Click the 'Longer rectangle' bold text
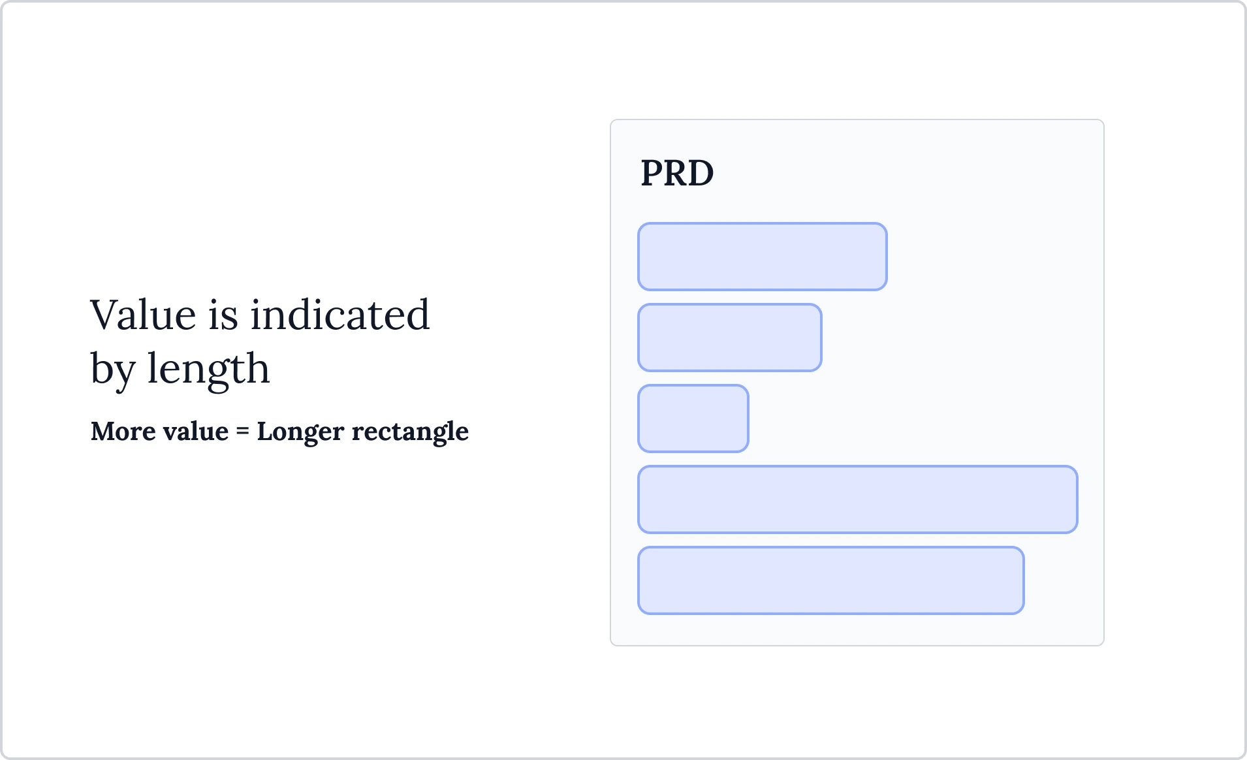The image size is (1247, 760). pos(362,431)
